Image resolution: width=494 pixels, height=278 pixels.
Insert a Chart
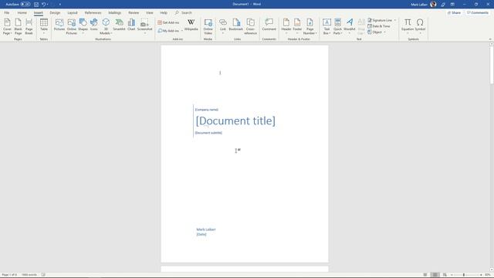point(131,25)
